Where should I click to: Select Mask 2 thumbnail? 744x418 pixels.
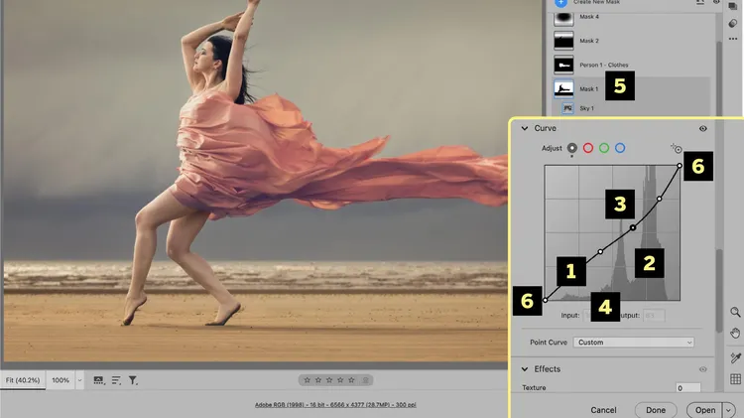(563, 41)
